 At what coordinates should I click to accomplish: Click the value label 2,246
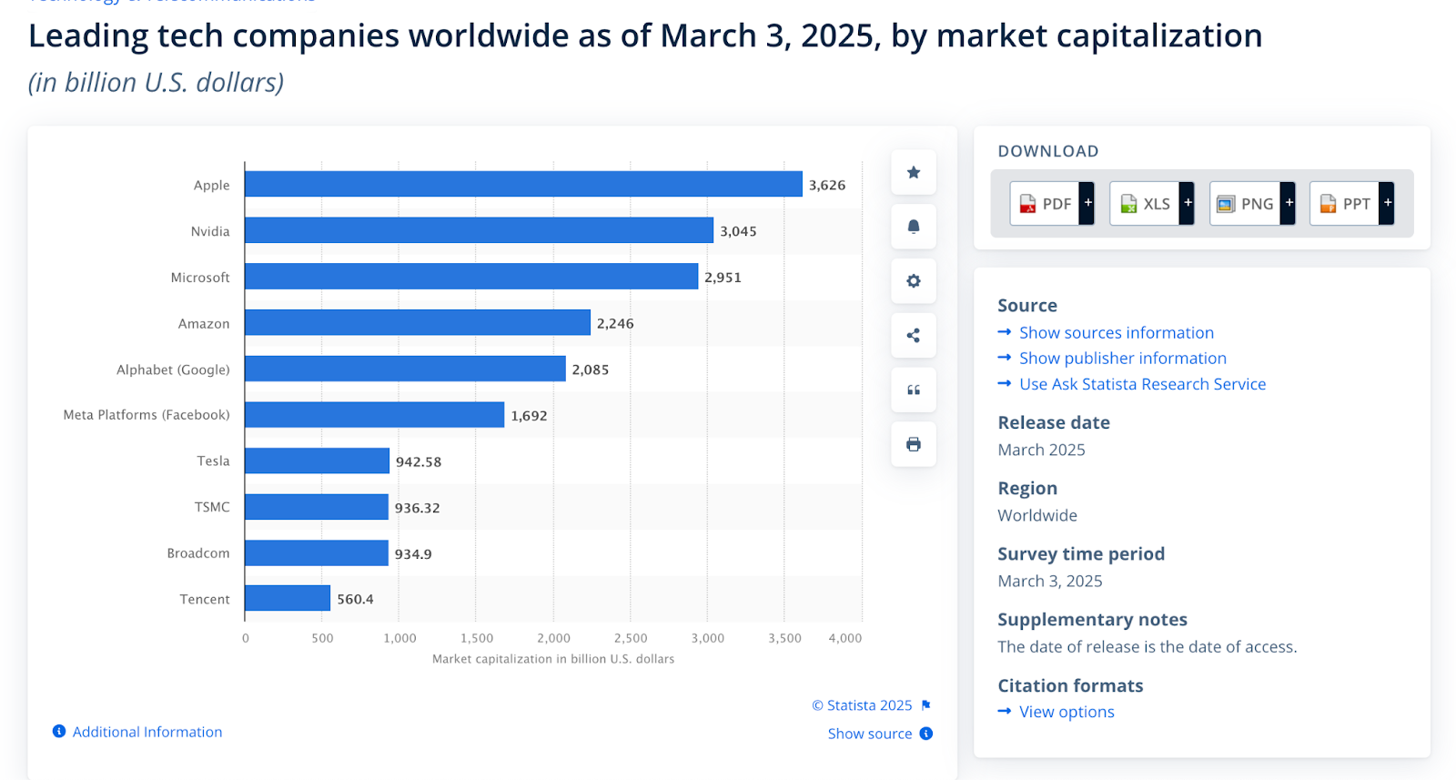click(x=615, y=324)
